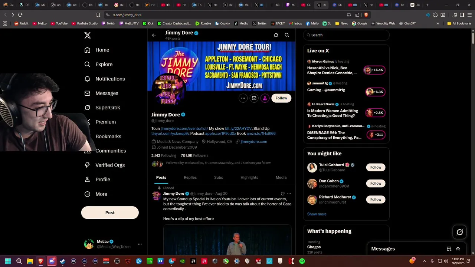Open the profile three-dot options menu
475x267 pixels.
point(243,98)
